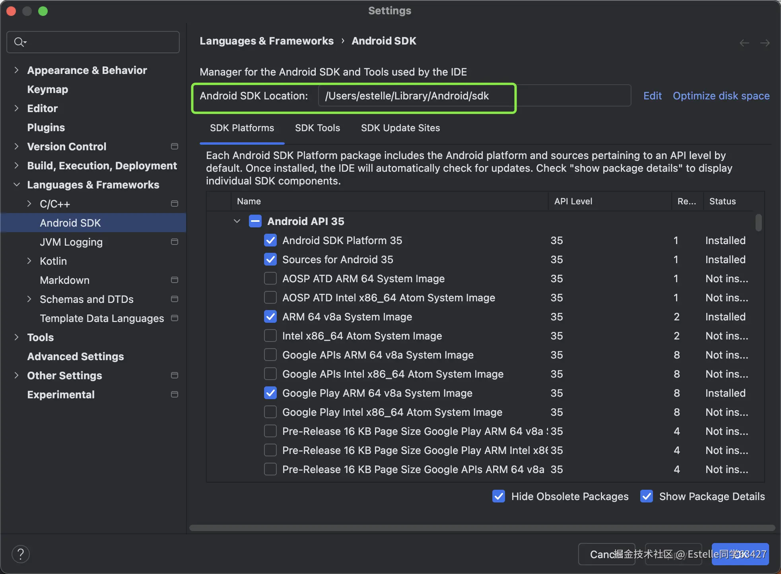Click Optimize disk space link
781x574 pixels.
(x=721, y=96)
